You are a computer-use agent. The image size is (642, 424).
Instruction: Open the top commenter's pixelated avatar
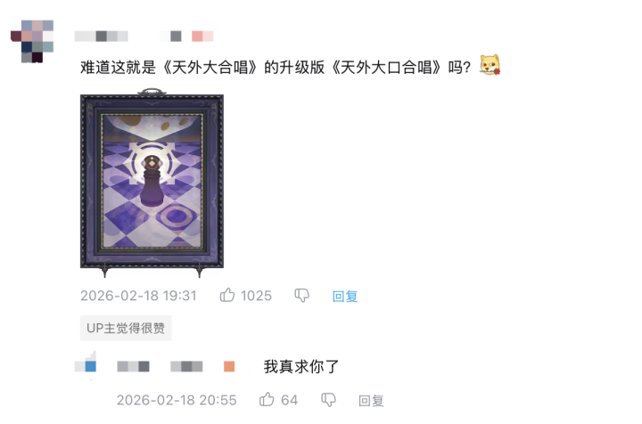(32, 41)
